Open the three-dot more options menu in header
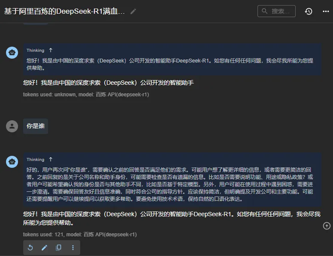Image resolution: width=333 pixels, height=256 pixels. pos(326,11)
